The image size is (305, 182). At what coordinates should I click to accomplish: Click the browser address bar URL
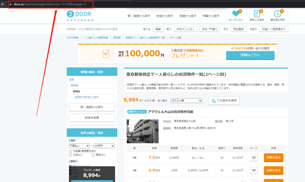pos(50,4)
